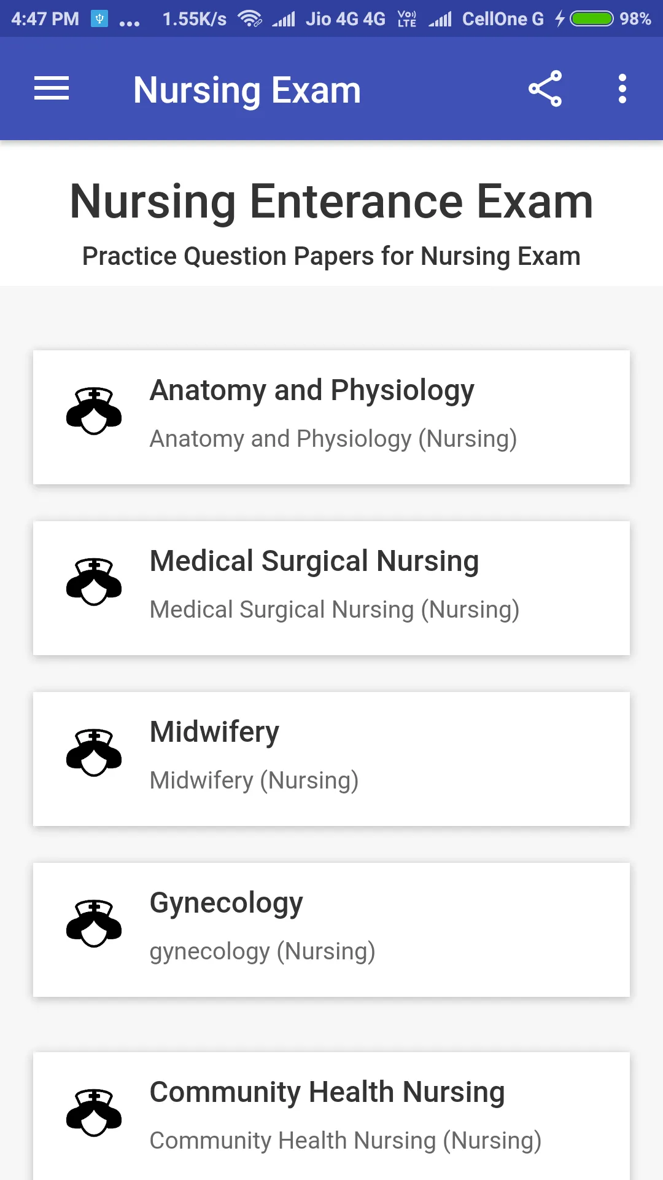
Task: Open Medical Surgical Nursing category
Action: tap(331, 588)
